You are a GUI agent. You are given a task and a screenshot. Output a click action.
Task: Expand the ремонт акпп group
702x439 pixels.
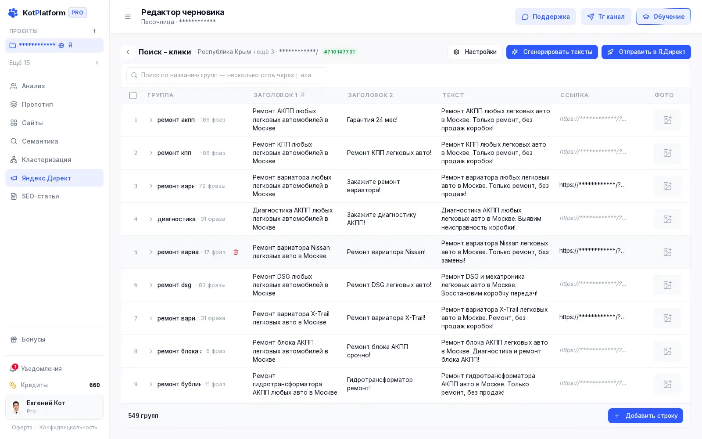coord(151,120)
